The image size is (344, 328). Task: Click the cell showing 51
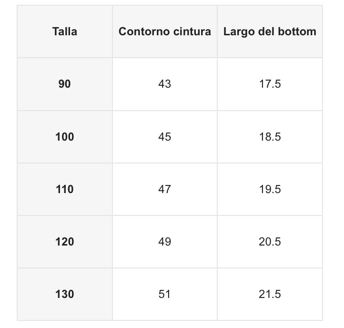[x=164, y=294]
